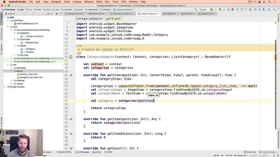Switch to DataService.kt editor tab
Screen dimensions: 280x157
click(x=207, y=14)
